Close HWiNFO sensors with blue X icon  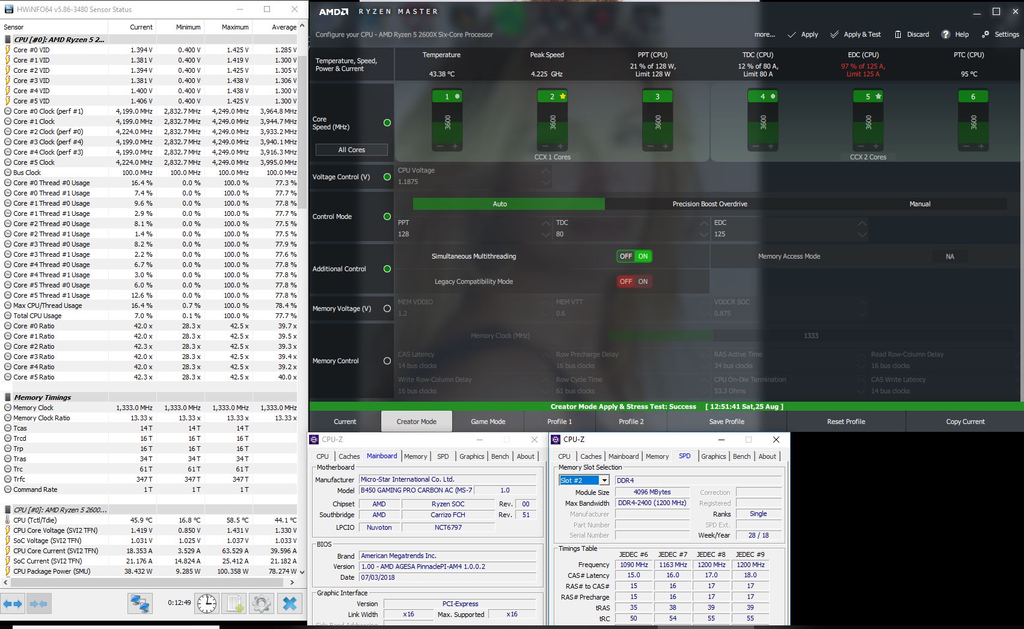(289, 603)
